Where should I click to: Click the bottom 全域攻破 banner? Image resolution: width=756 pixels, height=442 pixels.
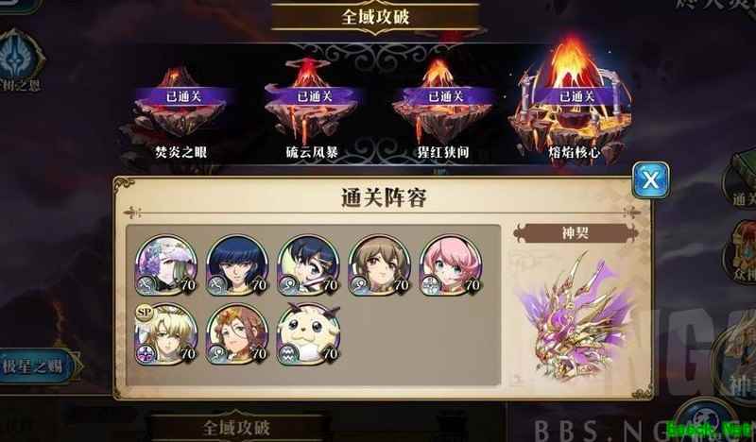click(x=236, y=427)
